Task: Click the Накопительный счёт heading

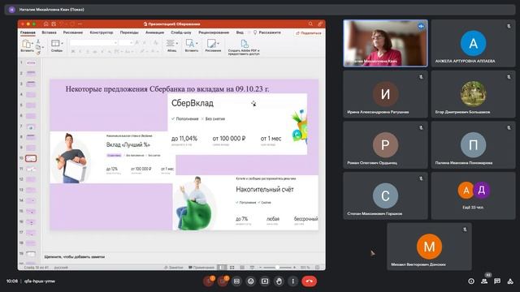Action: pyautogui.click(x=265, y=189)
